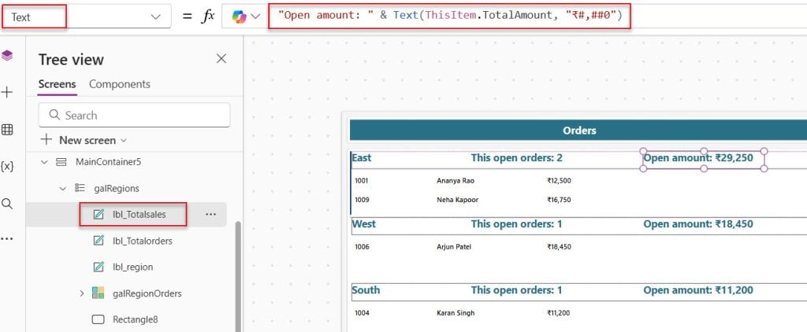Collapse the MainContainer5 node

45,162
